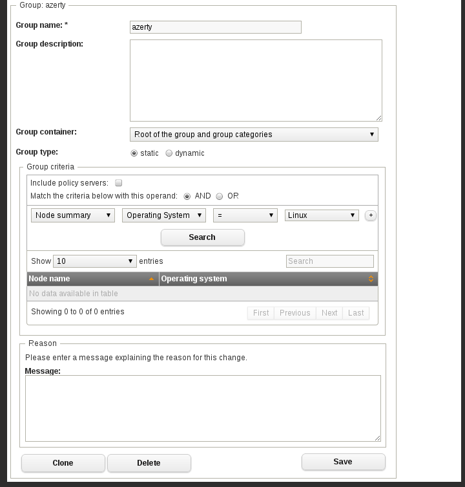Screen dimensions: 465x487
Task: Sort by Operating system column arrows
Action: pyautogui.click(x=371, y=279)
